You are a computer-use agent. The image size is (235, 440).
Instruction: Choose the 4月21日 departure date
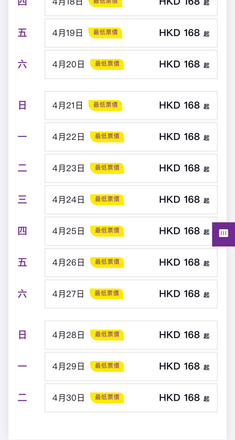coord(131,105)
